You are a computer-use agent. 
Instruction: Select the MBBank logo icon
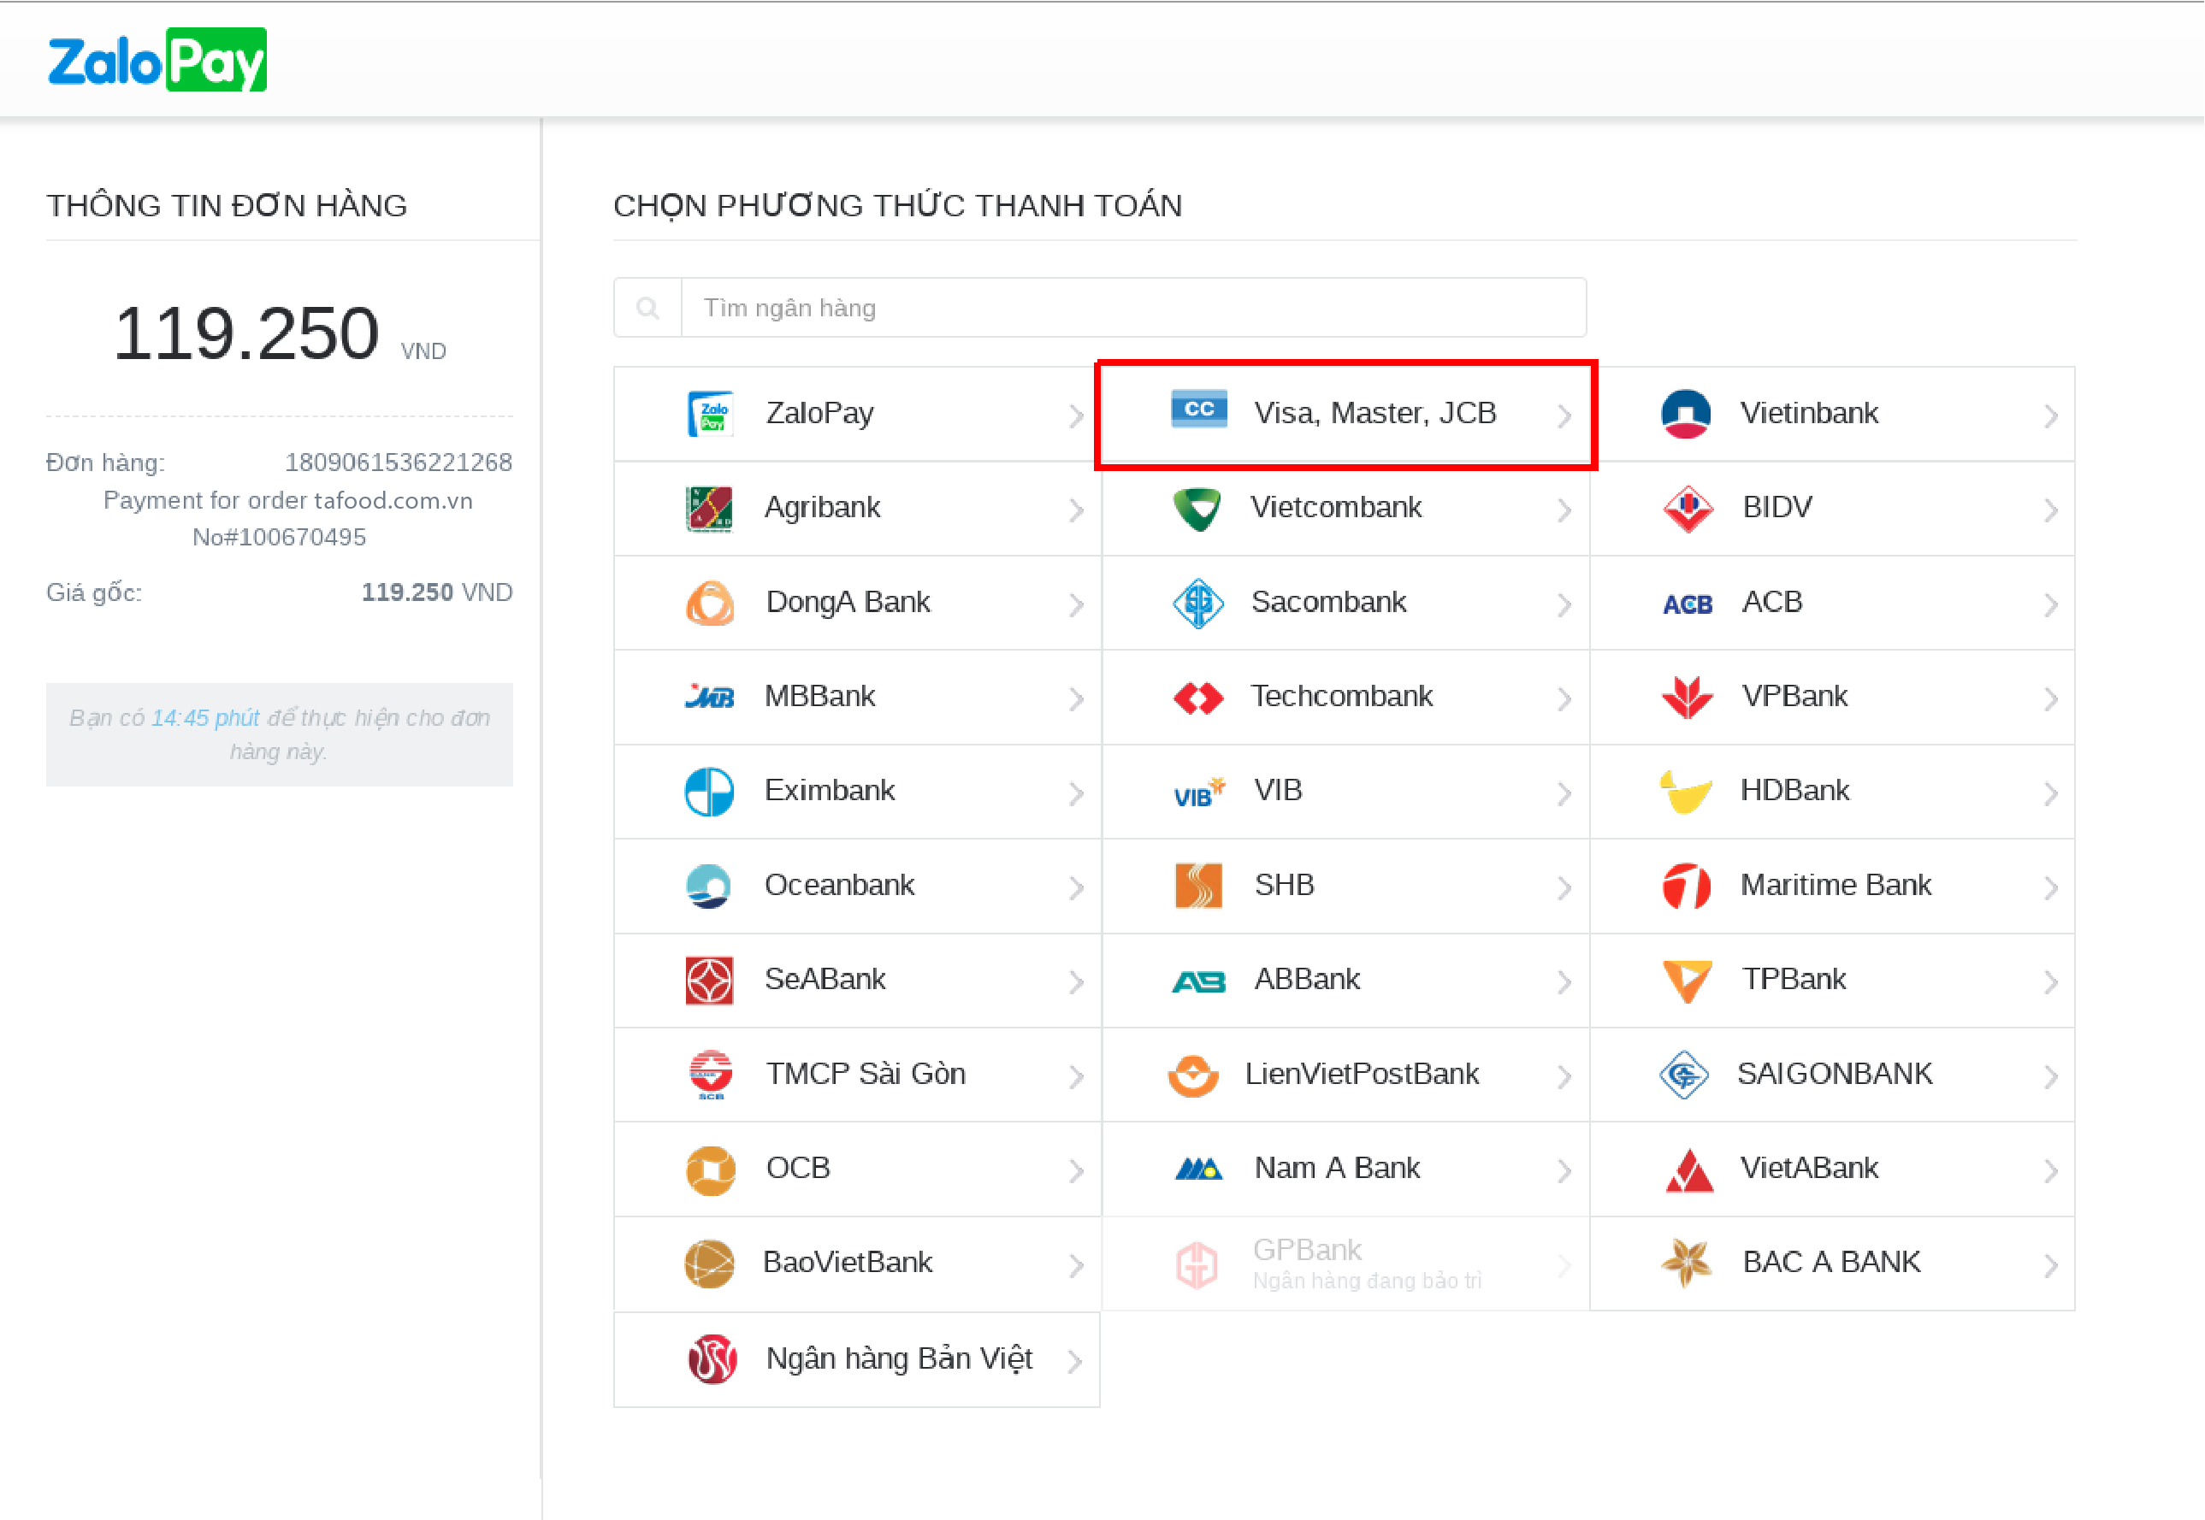tap(710, 697)
